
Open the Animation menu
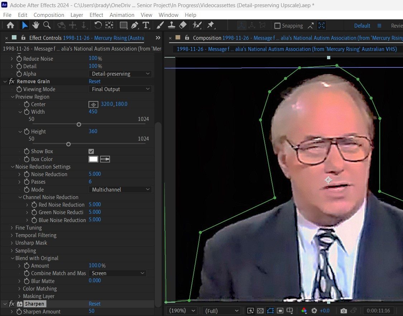tap(122, 15)
